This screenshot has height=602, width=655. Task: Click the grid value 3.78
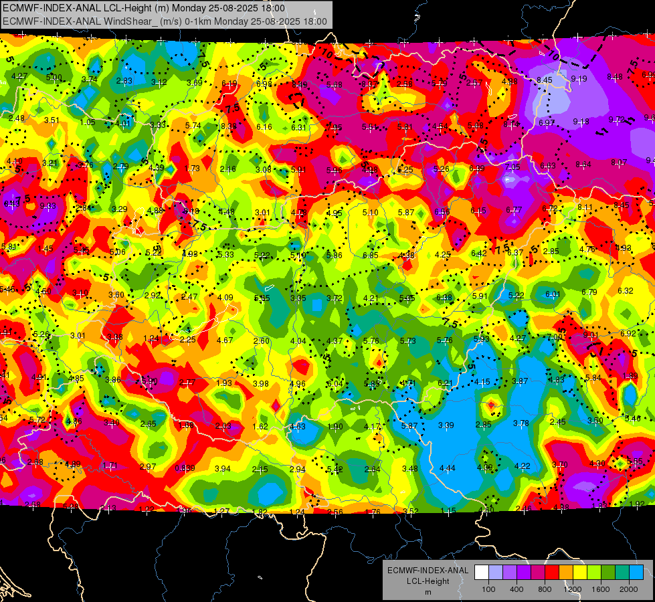pos(521,423)
